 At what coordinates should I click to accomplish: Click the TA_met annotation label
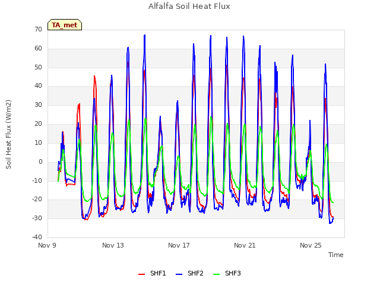click(x=65, y=25)
